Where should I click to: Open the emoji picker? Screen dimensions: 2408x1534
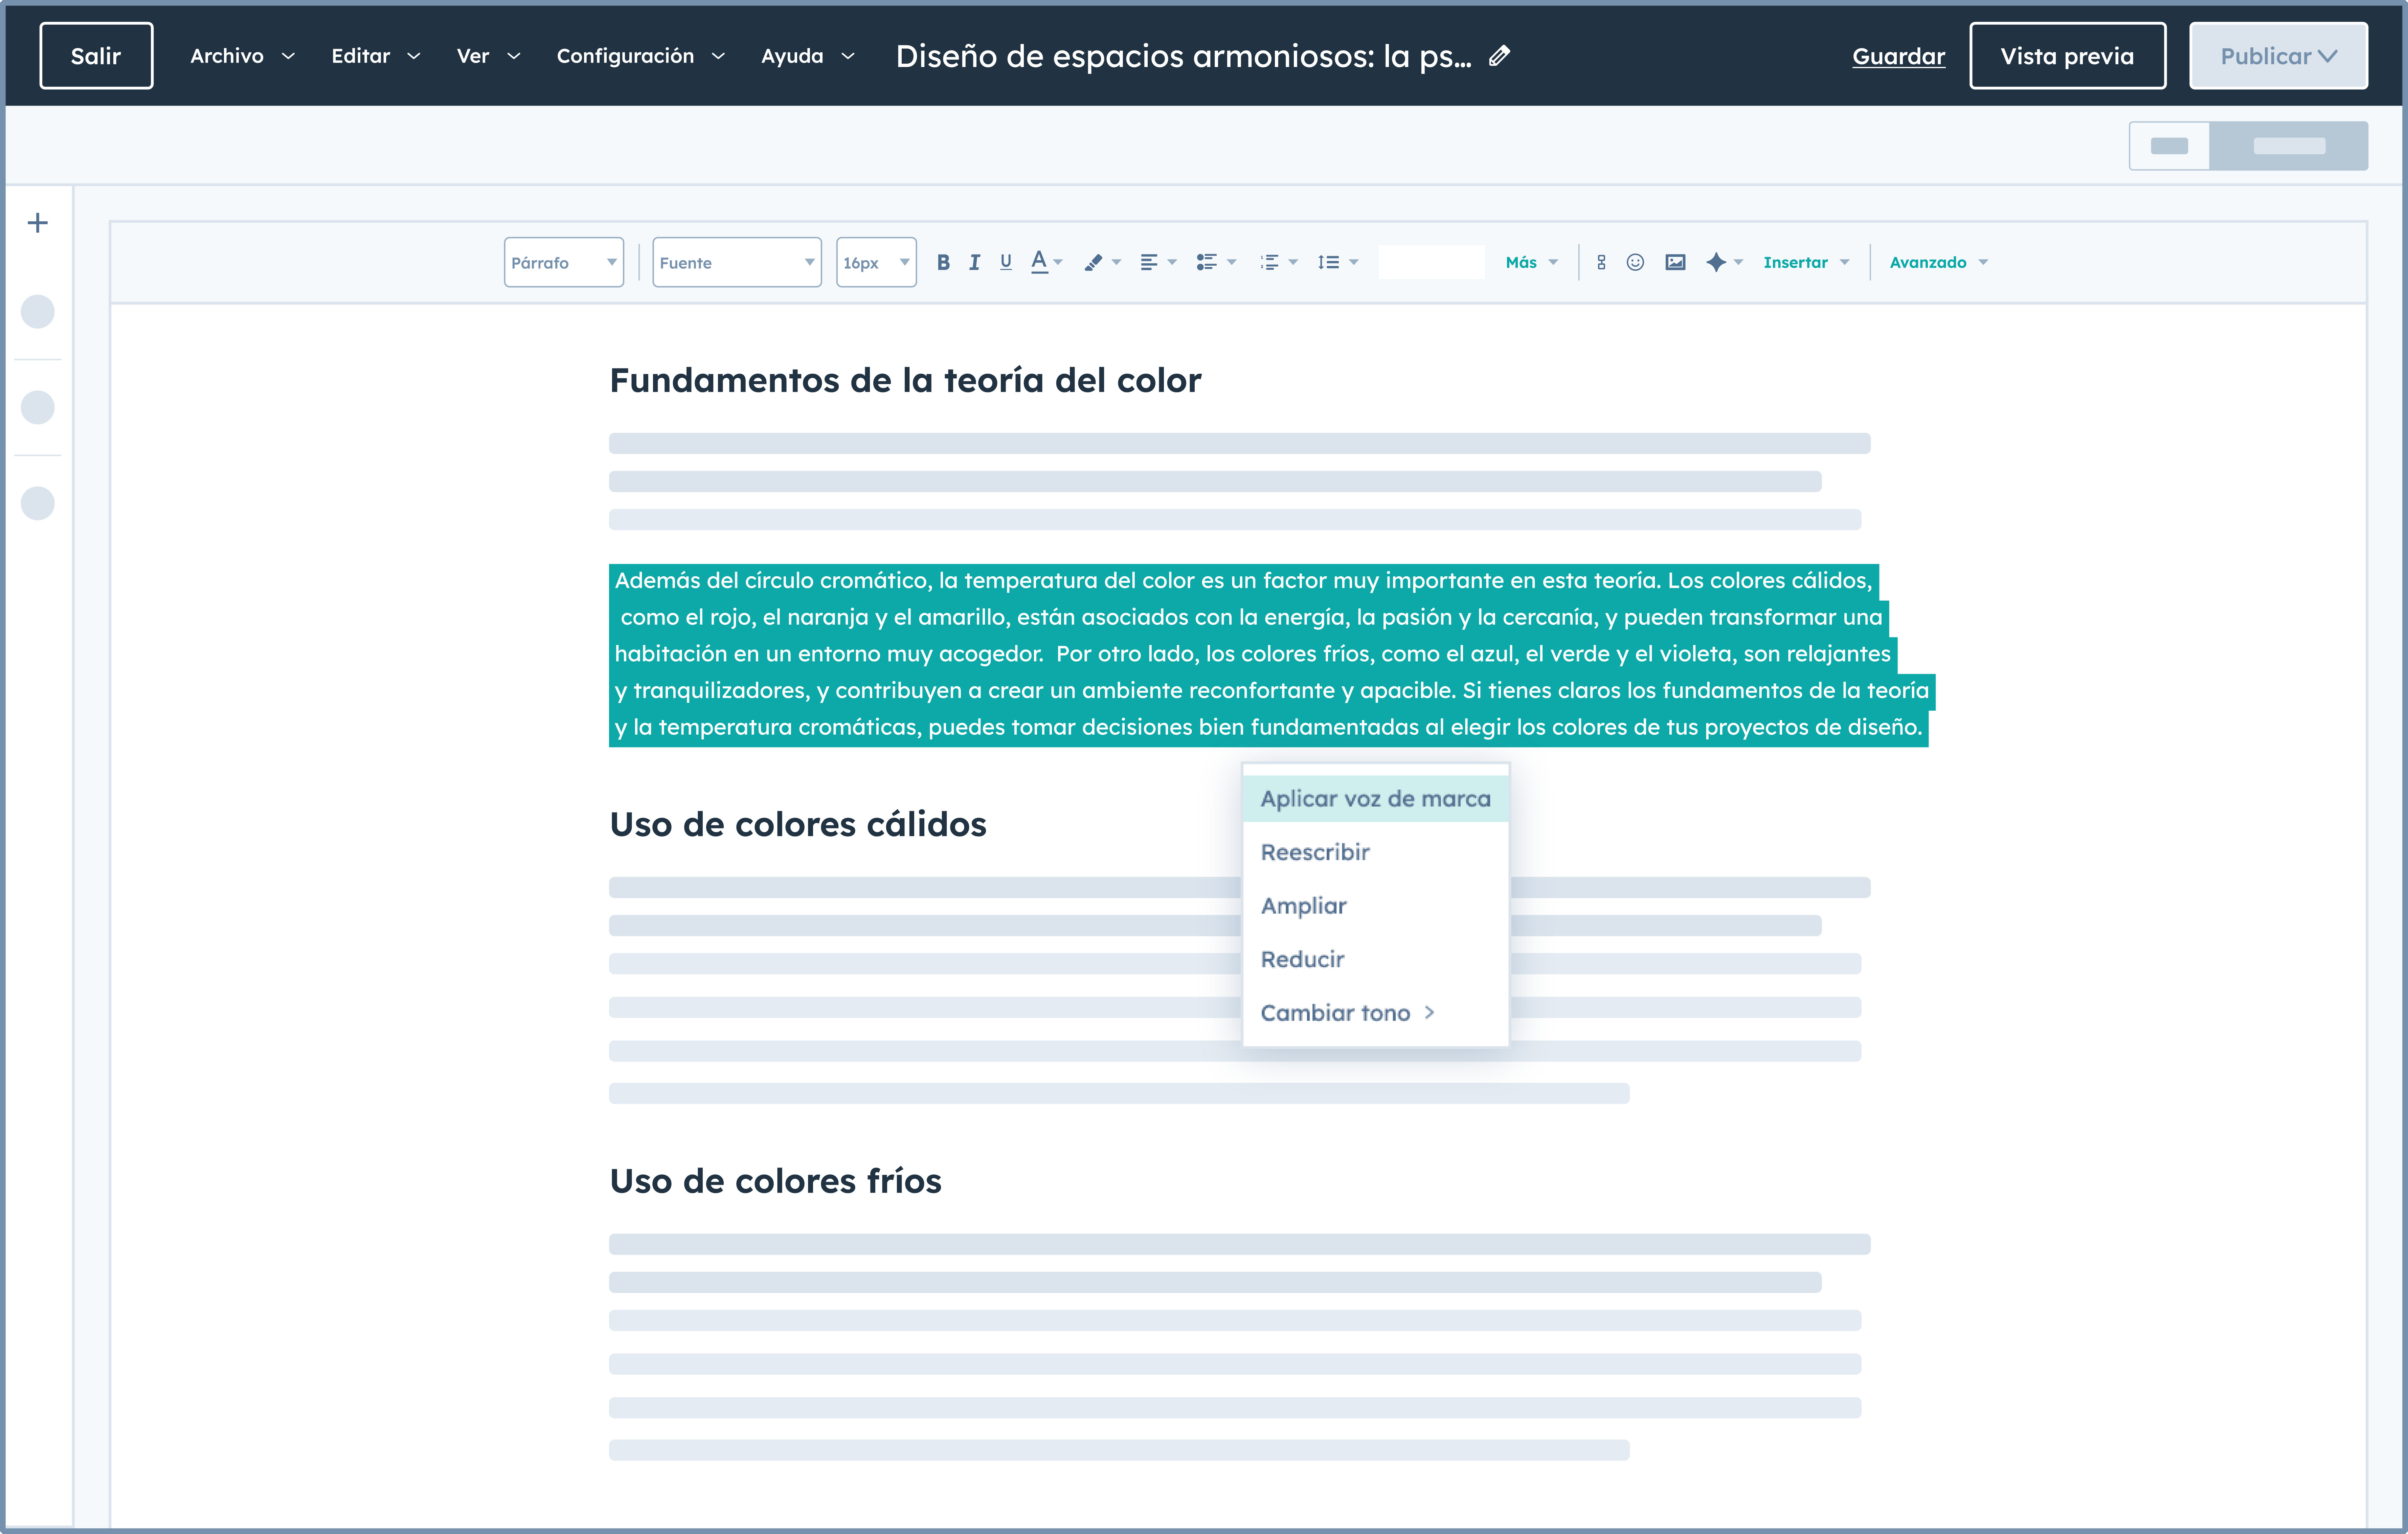point(1635,262)
